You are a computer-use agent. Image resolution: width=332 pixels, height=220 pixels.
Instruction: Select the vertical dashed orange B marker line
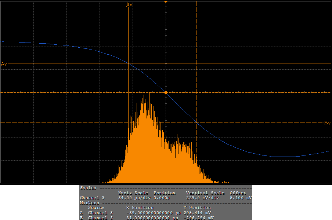click(196, 44)
